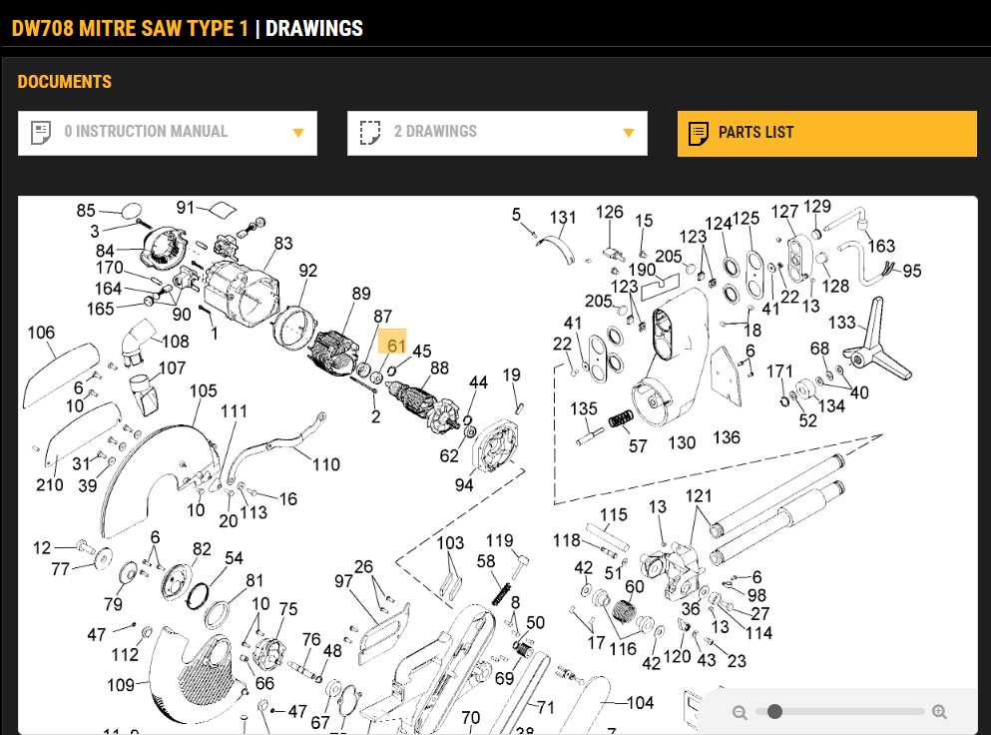Click the drawings dashed-page icon

pos(370,133)
